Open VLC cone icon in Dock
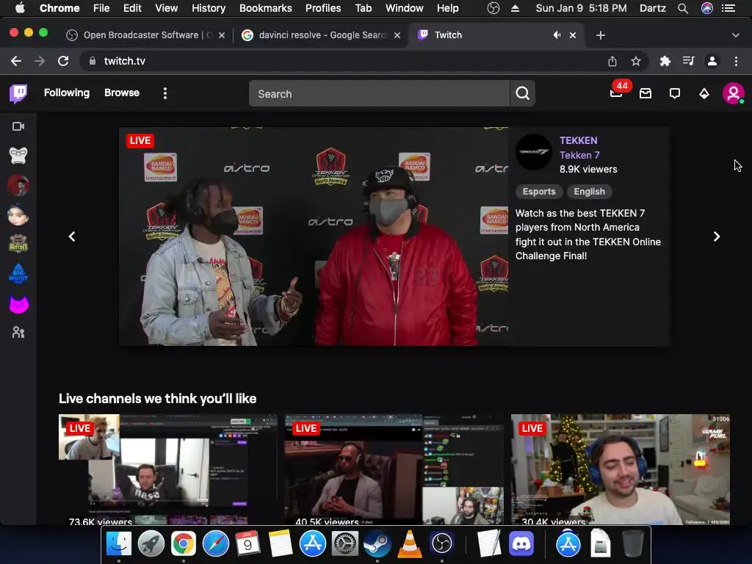The width and height of the screenshot is (752, 564). 410,543
